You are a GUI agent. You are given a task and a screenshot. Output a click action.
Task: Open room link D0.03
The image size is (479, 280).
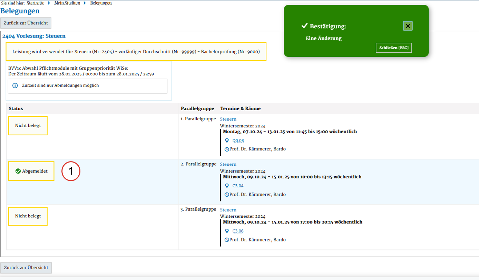[238, 141]
